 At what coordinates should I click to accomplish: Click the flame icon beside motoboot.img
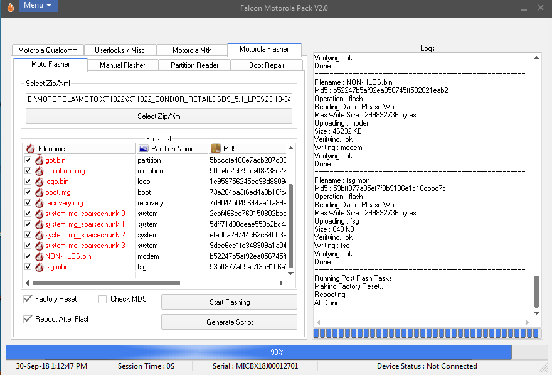pyautogui.click(x=39, y=171)
